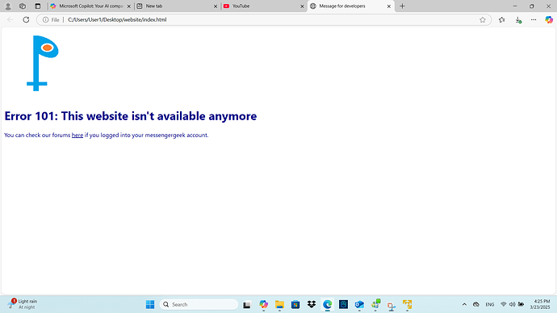
Task: Switch to the YouTube tab
Action: [x=263, y=6]
